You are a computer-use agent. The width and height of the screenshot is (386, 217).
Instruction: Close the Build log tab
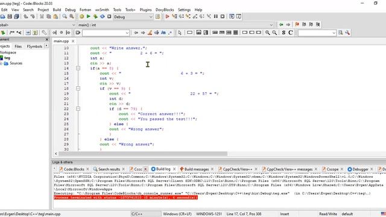coord(174,169)
